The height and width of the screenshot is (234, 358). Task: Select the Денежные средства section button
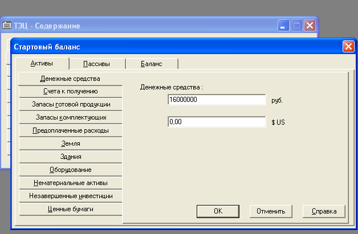70,79
